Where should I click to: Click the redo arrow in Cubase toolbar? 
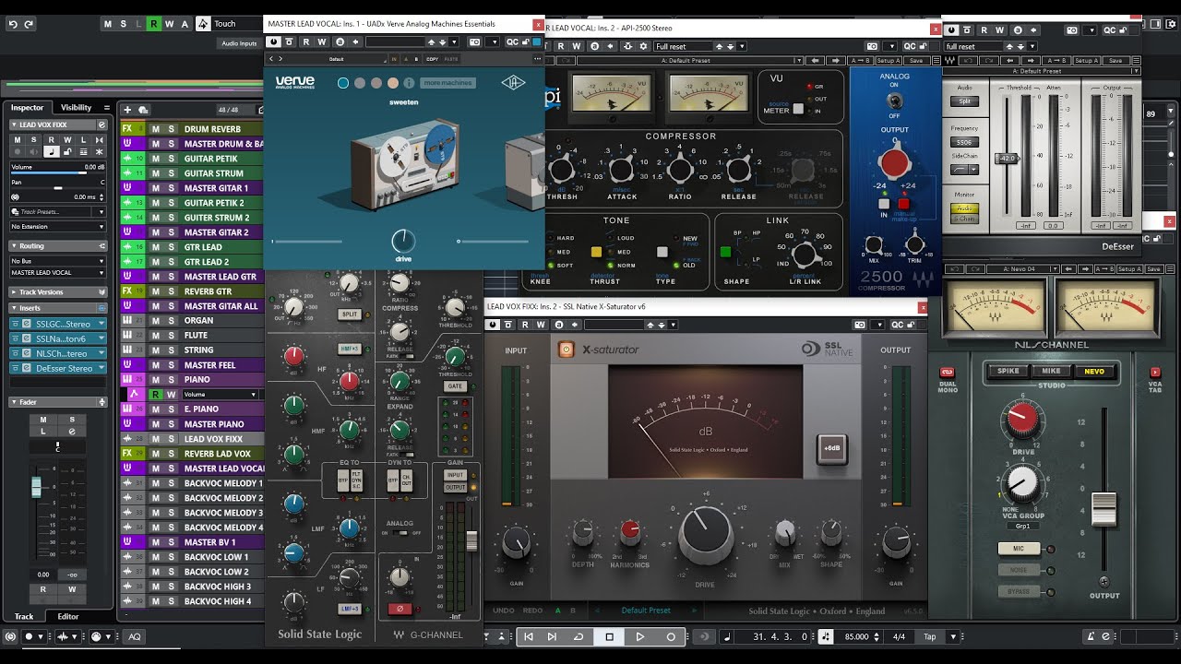[x=30, y=24]
